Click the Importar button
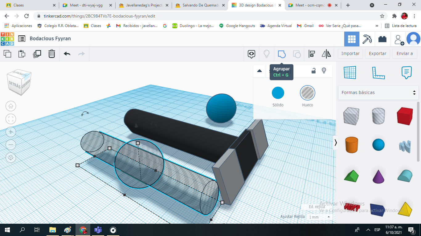 tap(350, 53)
